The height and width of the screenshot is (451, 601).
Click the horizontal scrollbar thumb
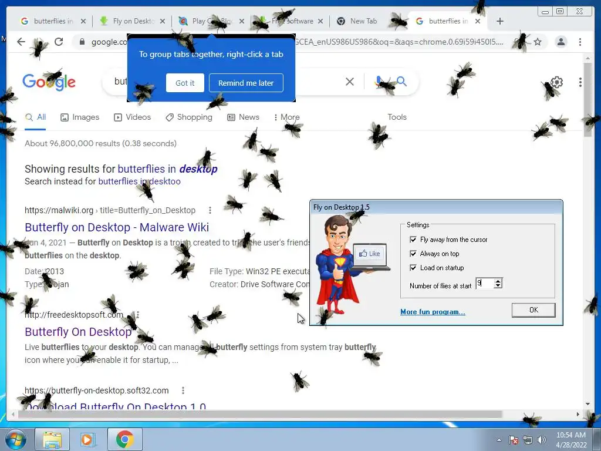pos(261,414)
